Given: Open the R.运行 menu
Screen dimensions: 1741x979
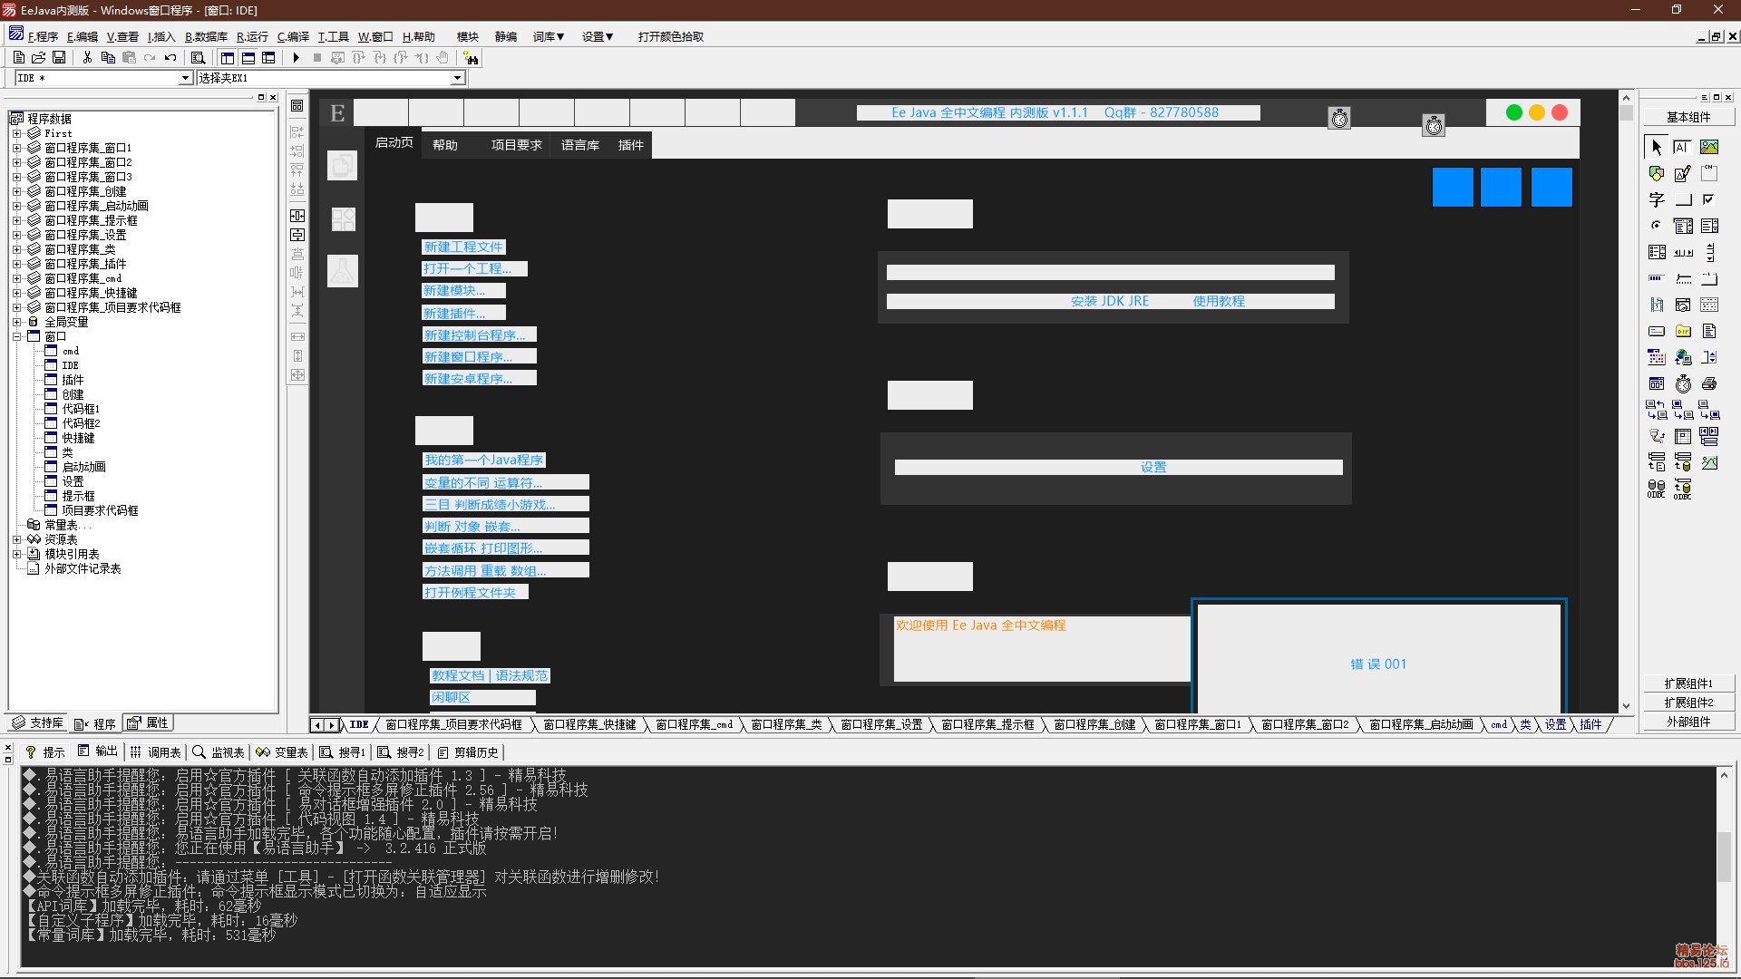Looking at the screenshot, I should tap(252, 37).
